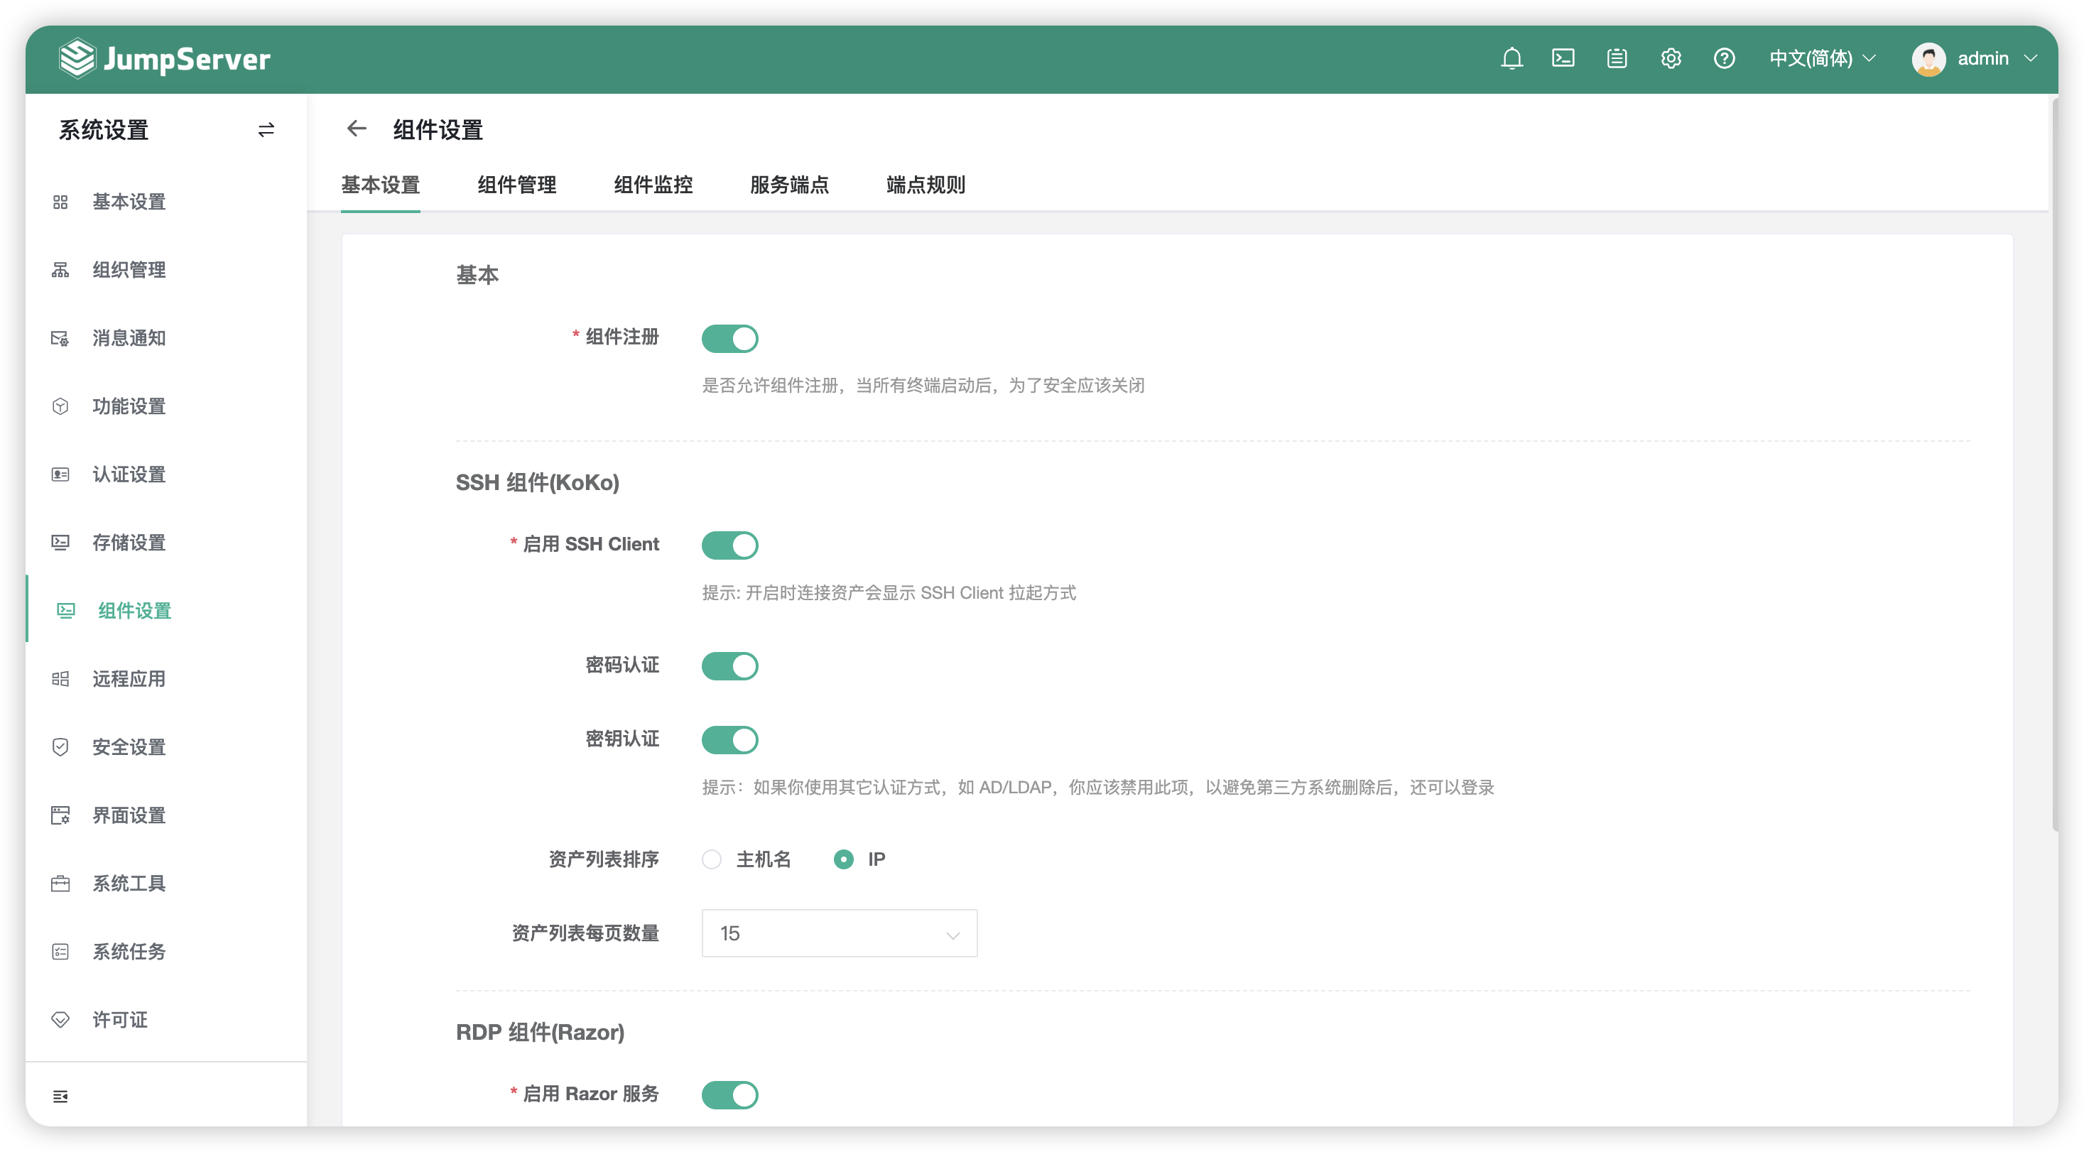Open the help question mark icon
This screenshot has width=2084, height=1152.
tap(1724, 58)
